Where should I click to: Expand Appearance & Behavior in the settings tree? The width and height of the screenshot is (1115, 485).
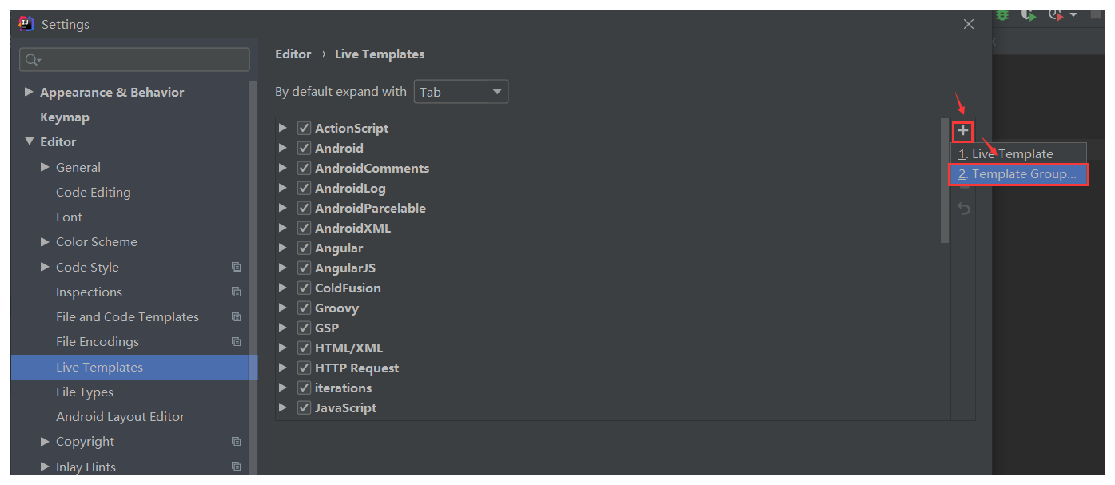pyautogui.click(x=30, y=92)
